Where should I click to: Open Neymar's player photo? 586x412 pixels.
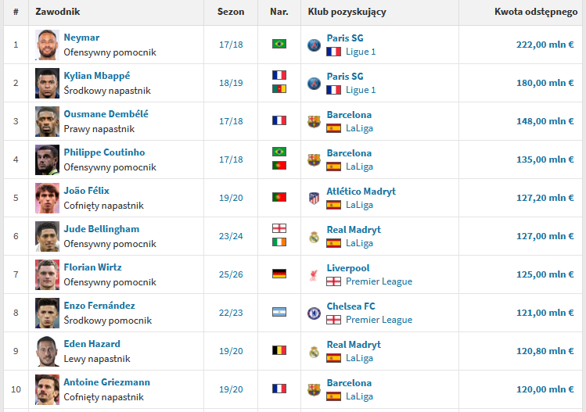point(47,45)
